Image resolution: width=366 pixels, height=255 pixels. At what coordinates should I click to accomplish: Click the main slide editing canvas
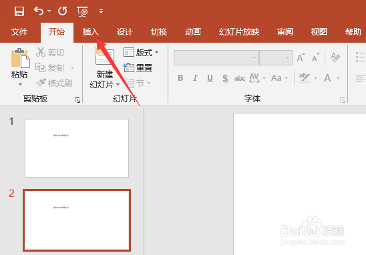(x=300, y=184)
